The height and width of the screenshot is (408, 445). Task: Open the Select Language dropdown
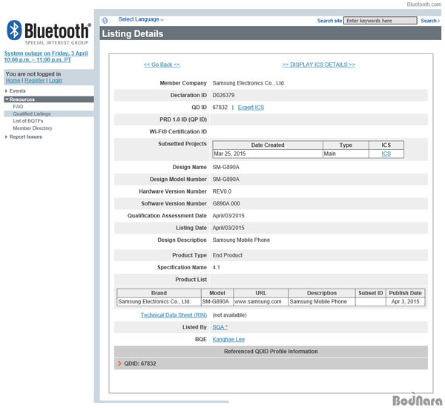(x=141, y=19)
